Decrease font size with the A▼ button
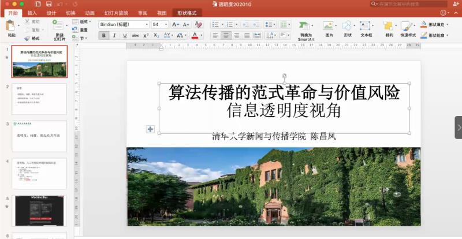 [186, 25]
